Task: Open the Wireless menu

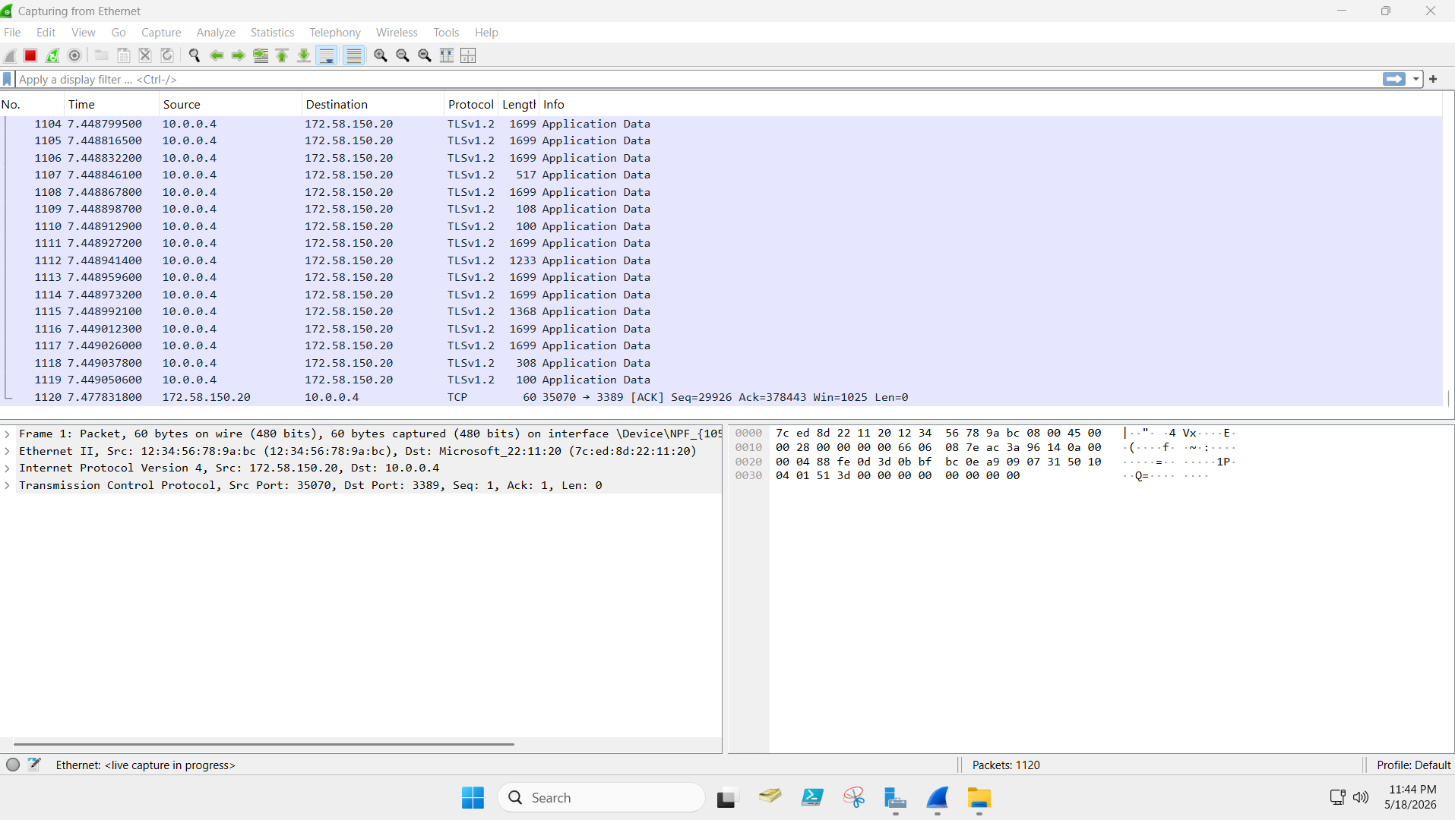Action: (x=397, y=33)
